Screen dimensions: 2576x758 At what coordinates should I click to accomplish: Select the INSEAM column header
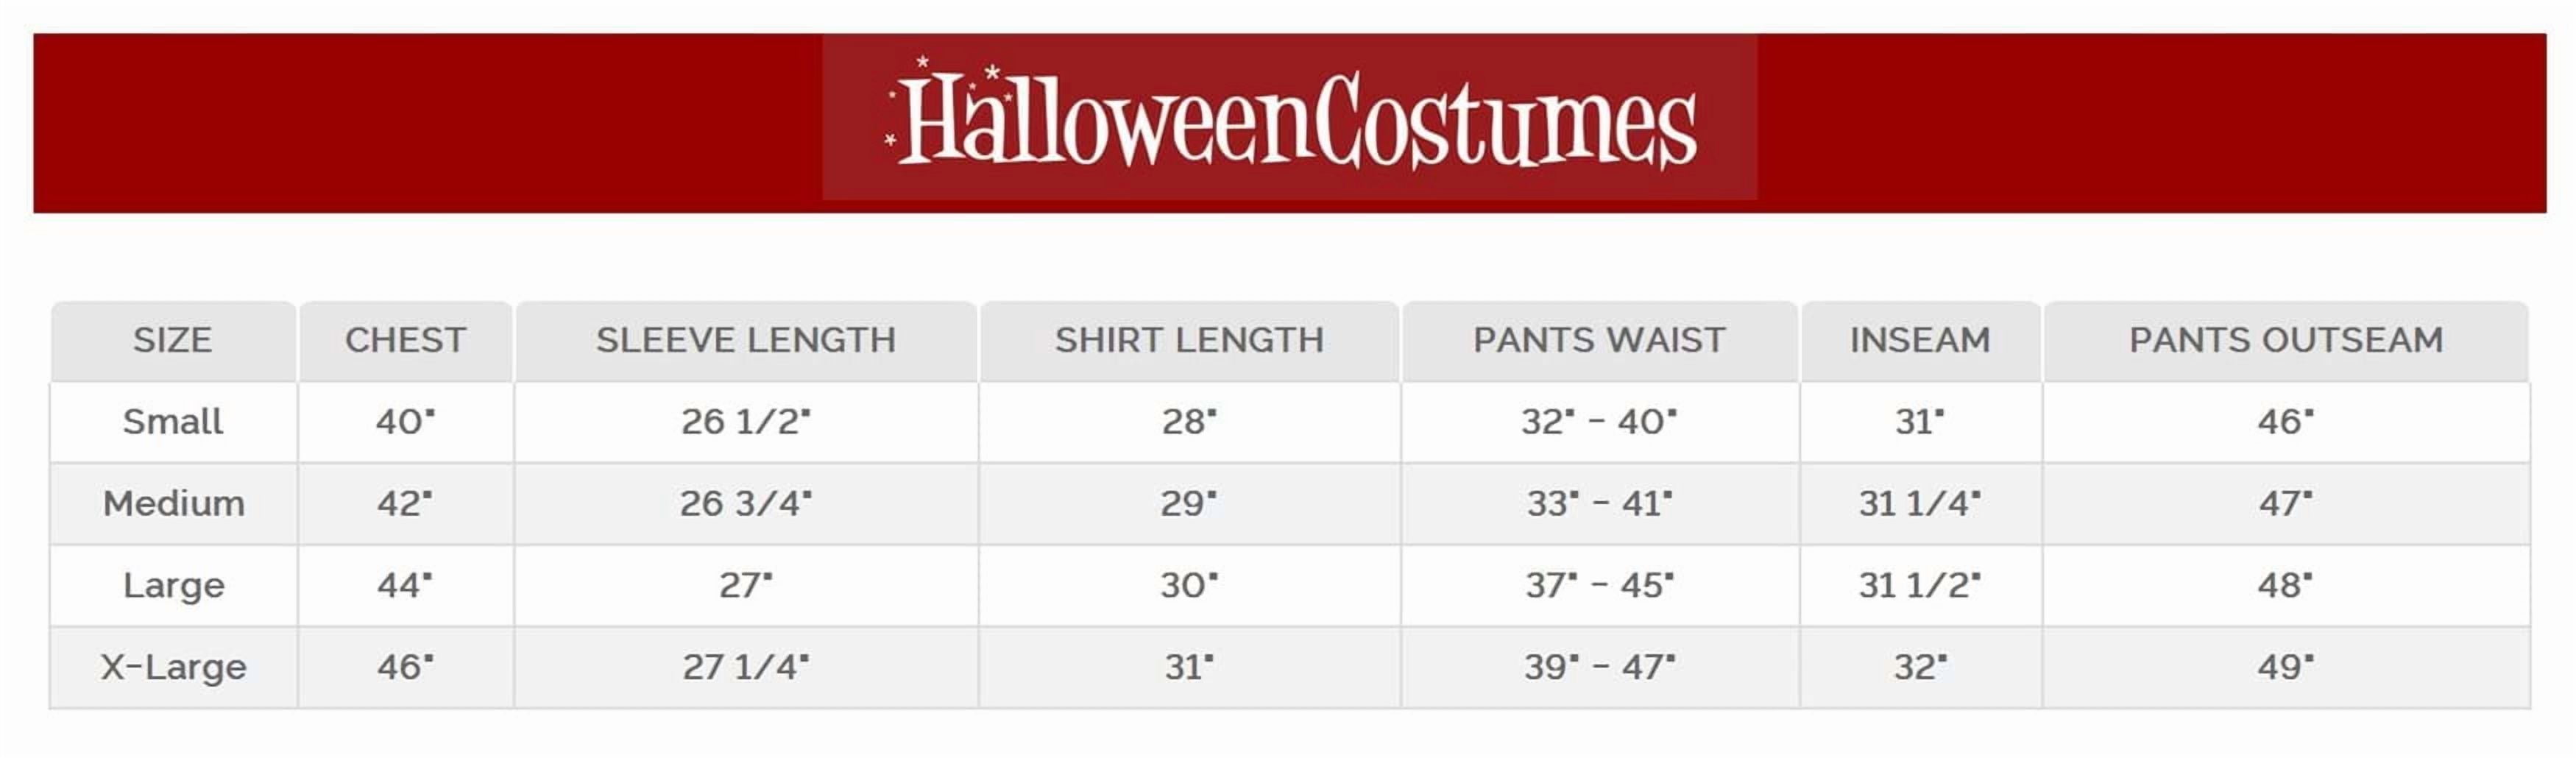1920,340
